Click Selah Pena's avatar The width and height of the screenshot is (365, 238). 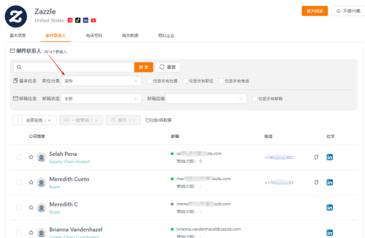click(42, 157)
